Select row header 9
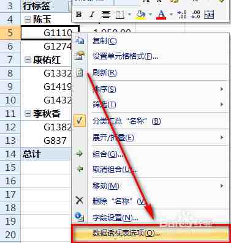 [10, 87]
